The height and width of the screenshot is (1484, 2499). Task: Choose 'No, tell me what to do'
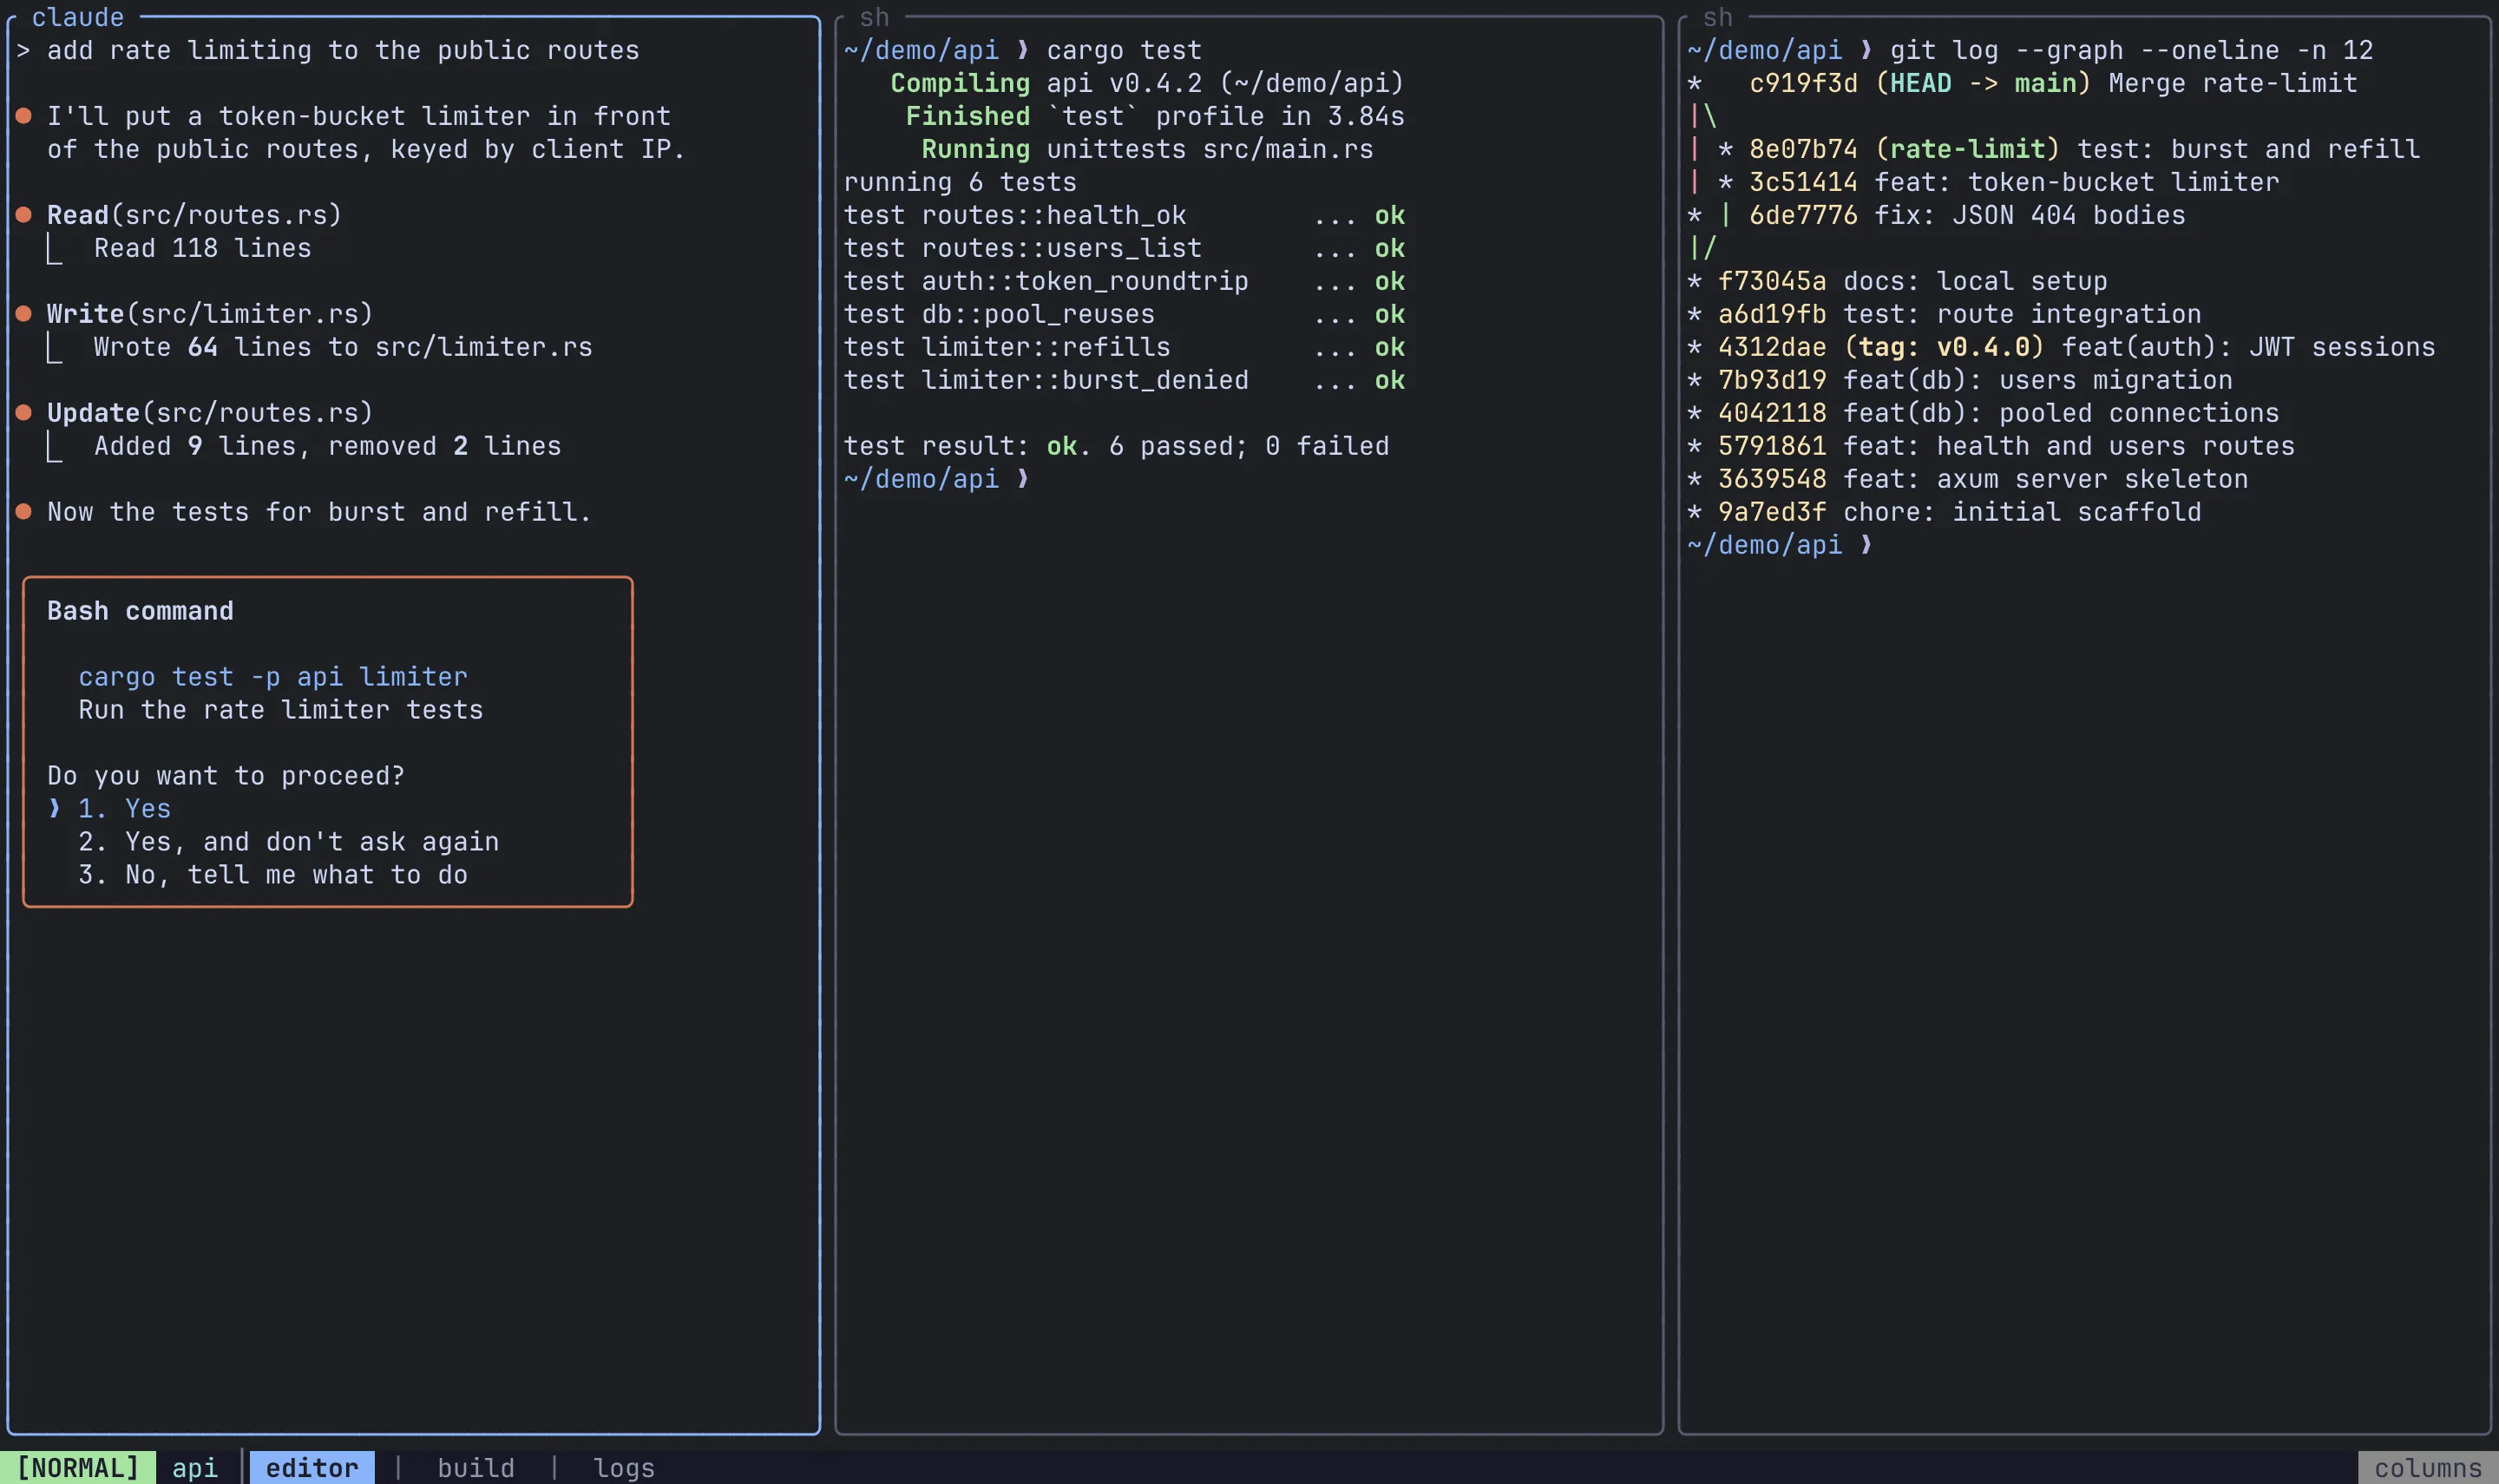point(272,874)
